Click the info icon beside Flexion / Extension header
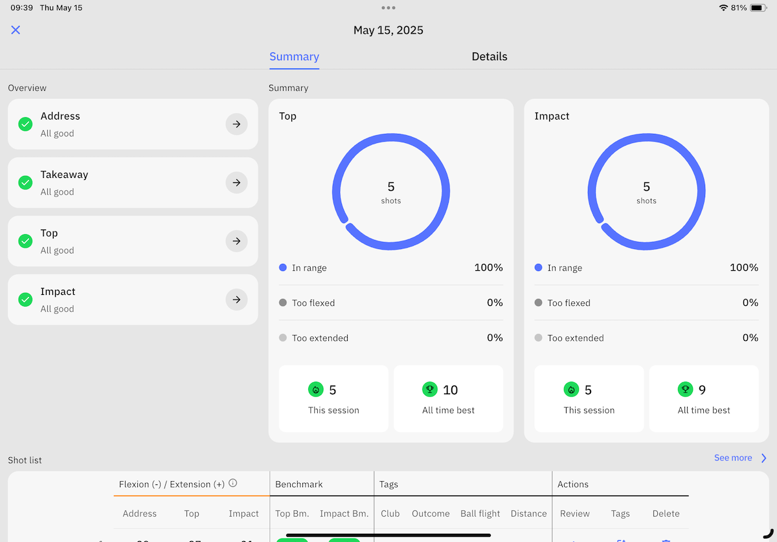Viewport: 777px width, 542px height. click(x=233, y=483)
